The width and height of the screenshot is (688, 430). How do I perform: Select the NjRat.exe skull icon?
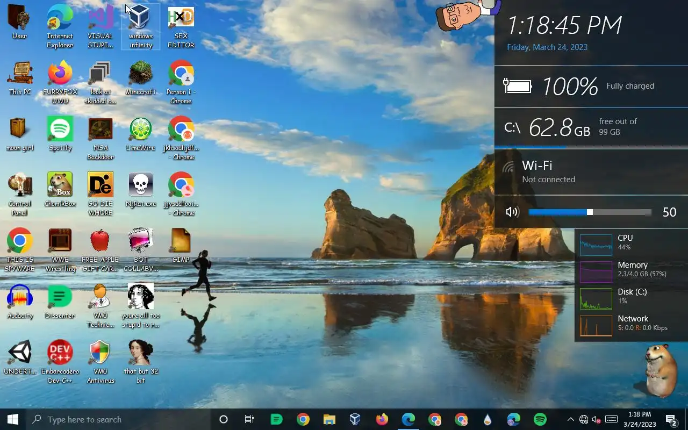pos(141,190)
